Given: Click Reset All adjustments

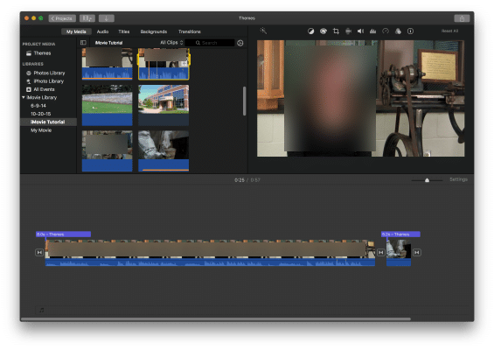Looking at the screenshot, I should coord(449,31).
